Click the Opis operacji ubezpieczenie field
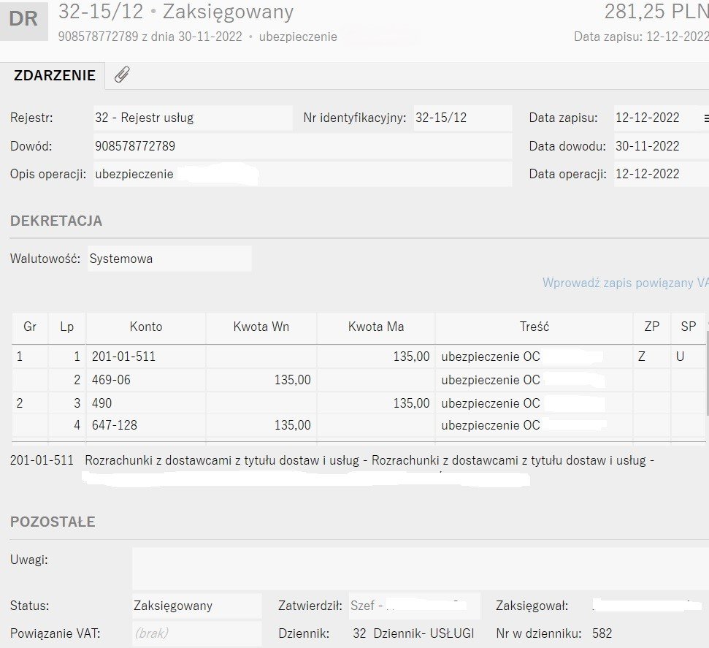Image resolution: width=709 pixels, height=648 pixels. (x=302, y=174)
